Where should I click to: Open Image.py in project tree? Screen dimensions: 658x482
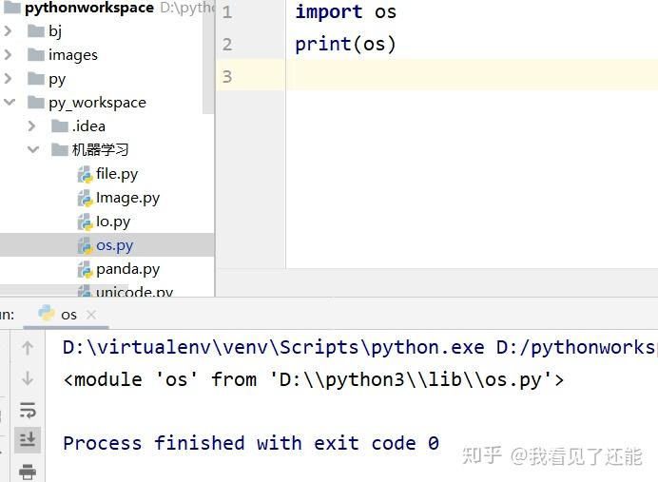pos(127,198)
